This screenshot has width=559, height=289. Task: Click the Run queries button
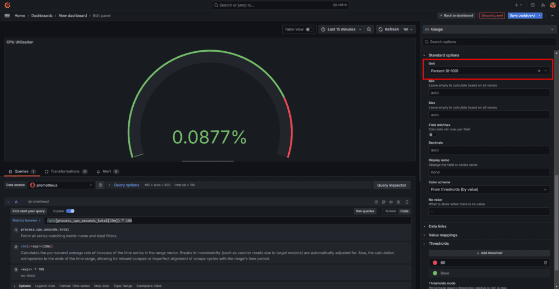click(366, 211)
